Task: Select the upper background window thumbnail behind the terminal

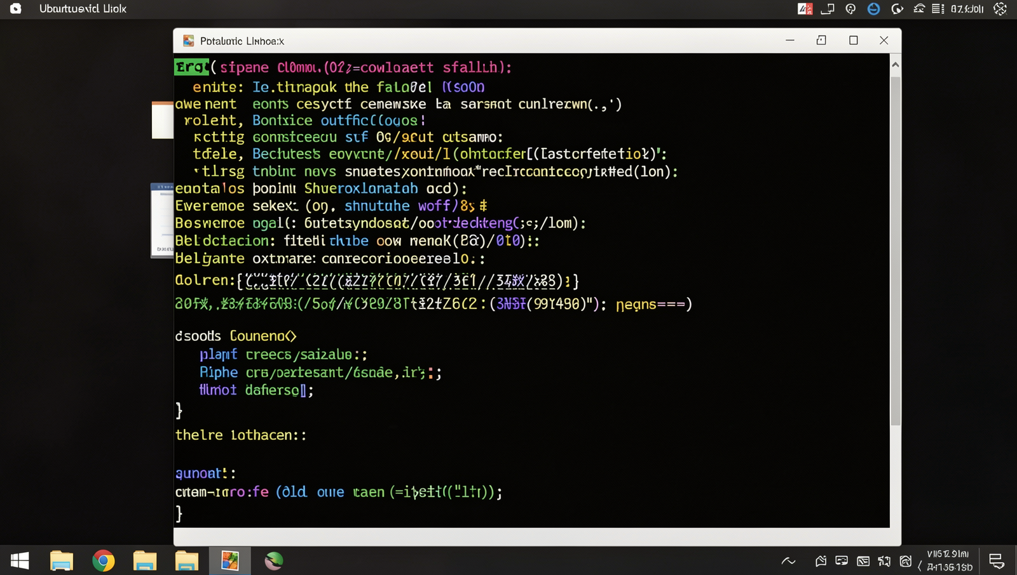Action: 162,120
